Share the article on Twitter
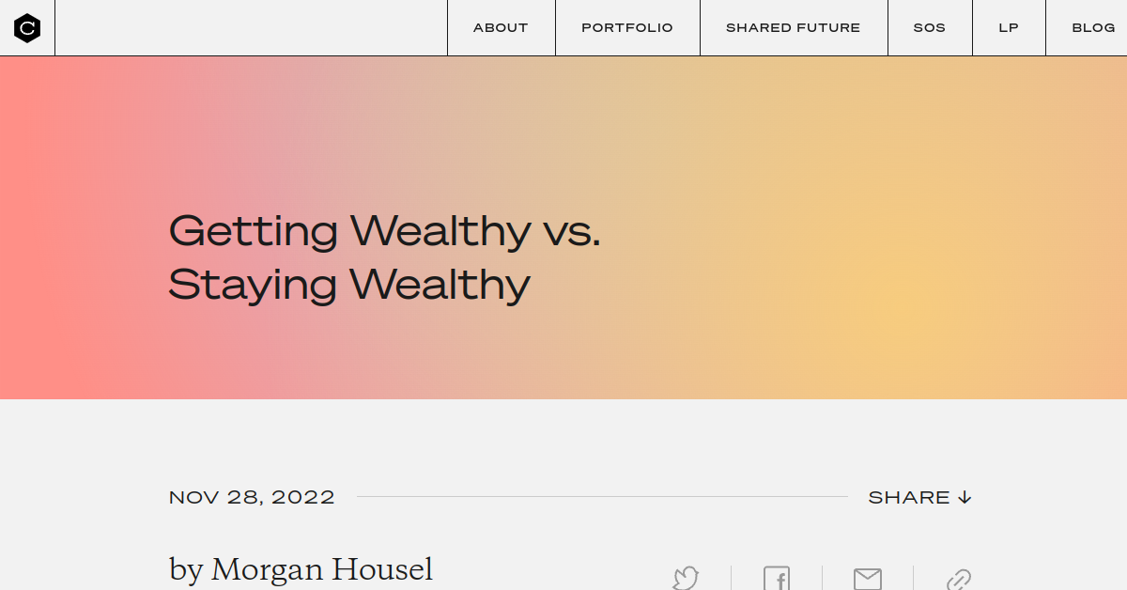 686,578
